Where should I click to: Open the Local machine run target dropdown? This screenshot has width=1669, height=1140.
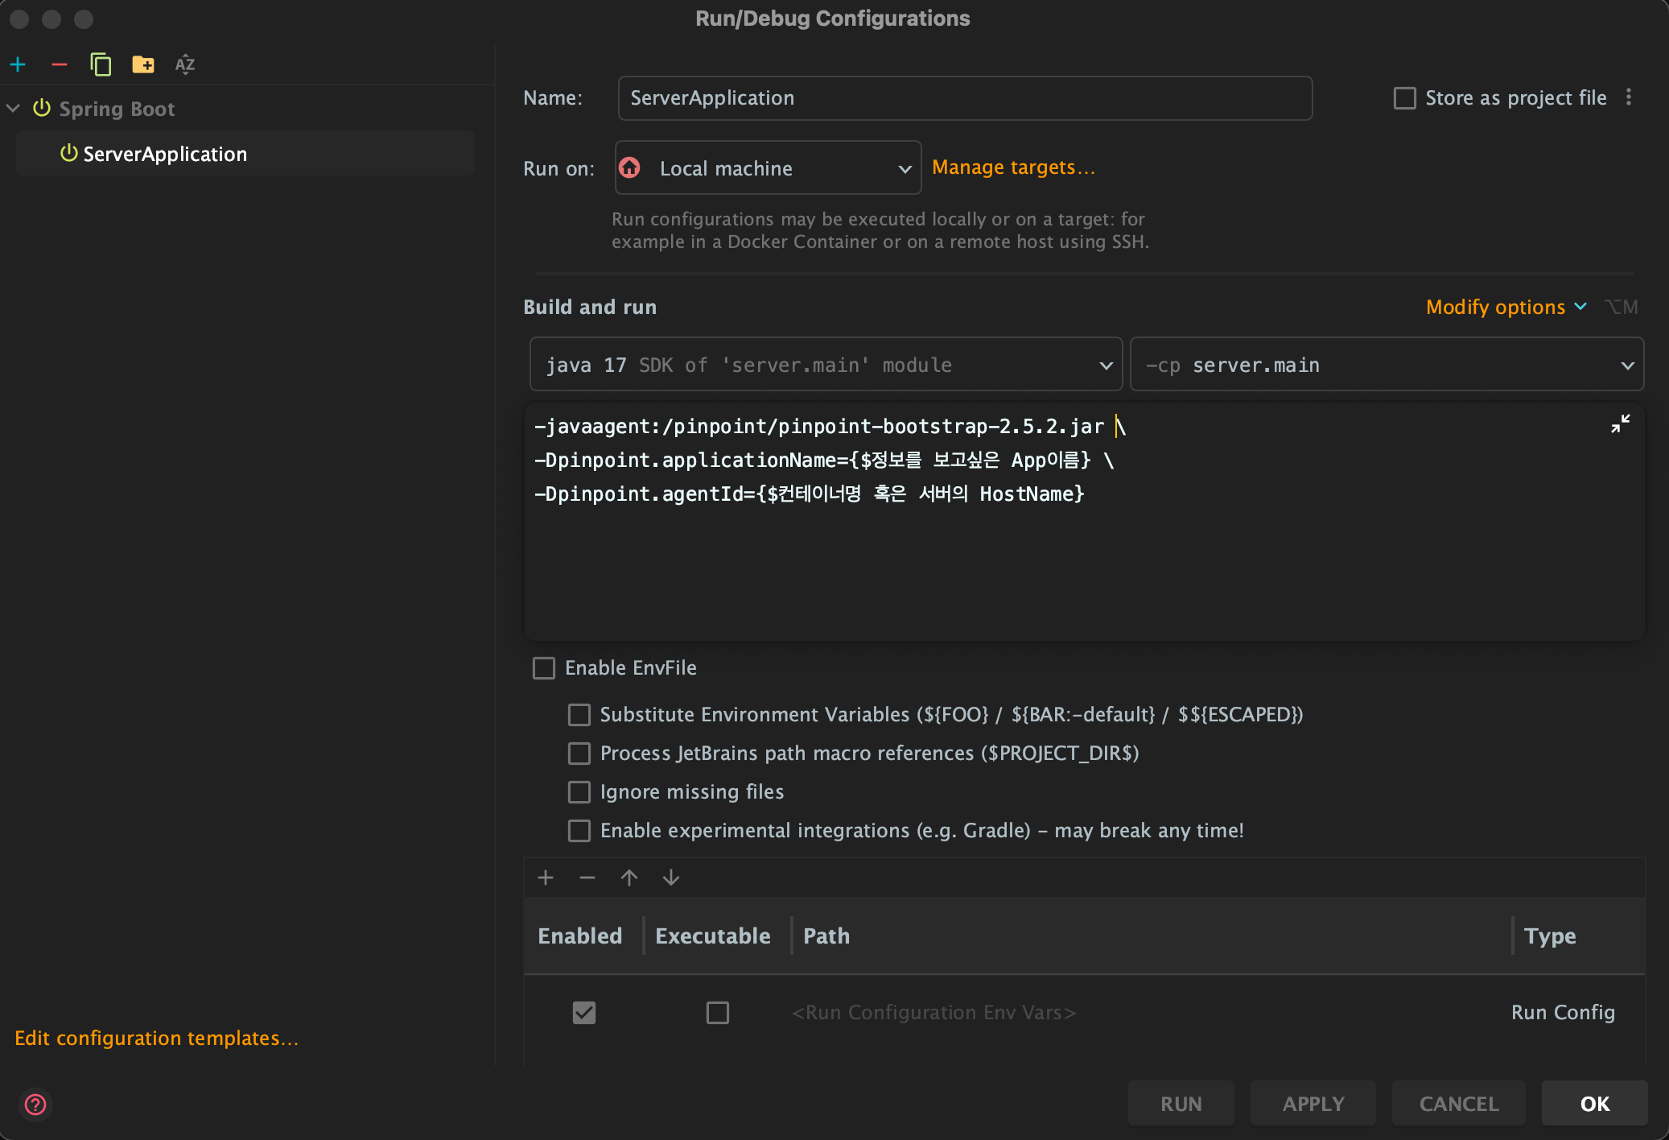(768, 168)
